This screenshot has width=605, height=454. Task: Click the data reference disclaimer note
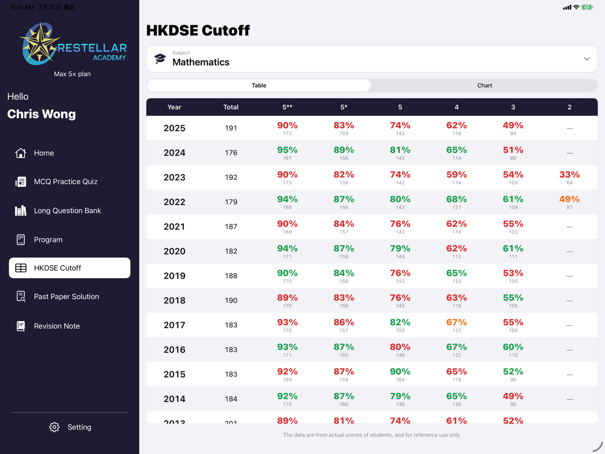[372, 435]
